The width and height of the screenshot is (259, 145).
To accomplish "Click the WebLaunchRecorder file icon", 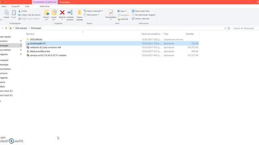I will tap(28, 51).
